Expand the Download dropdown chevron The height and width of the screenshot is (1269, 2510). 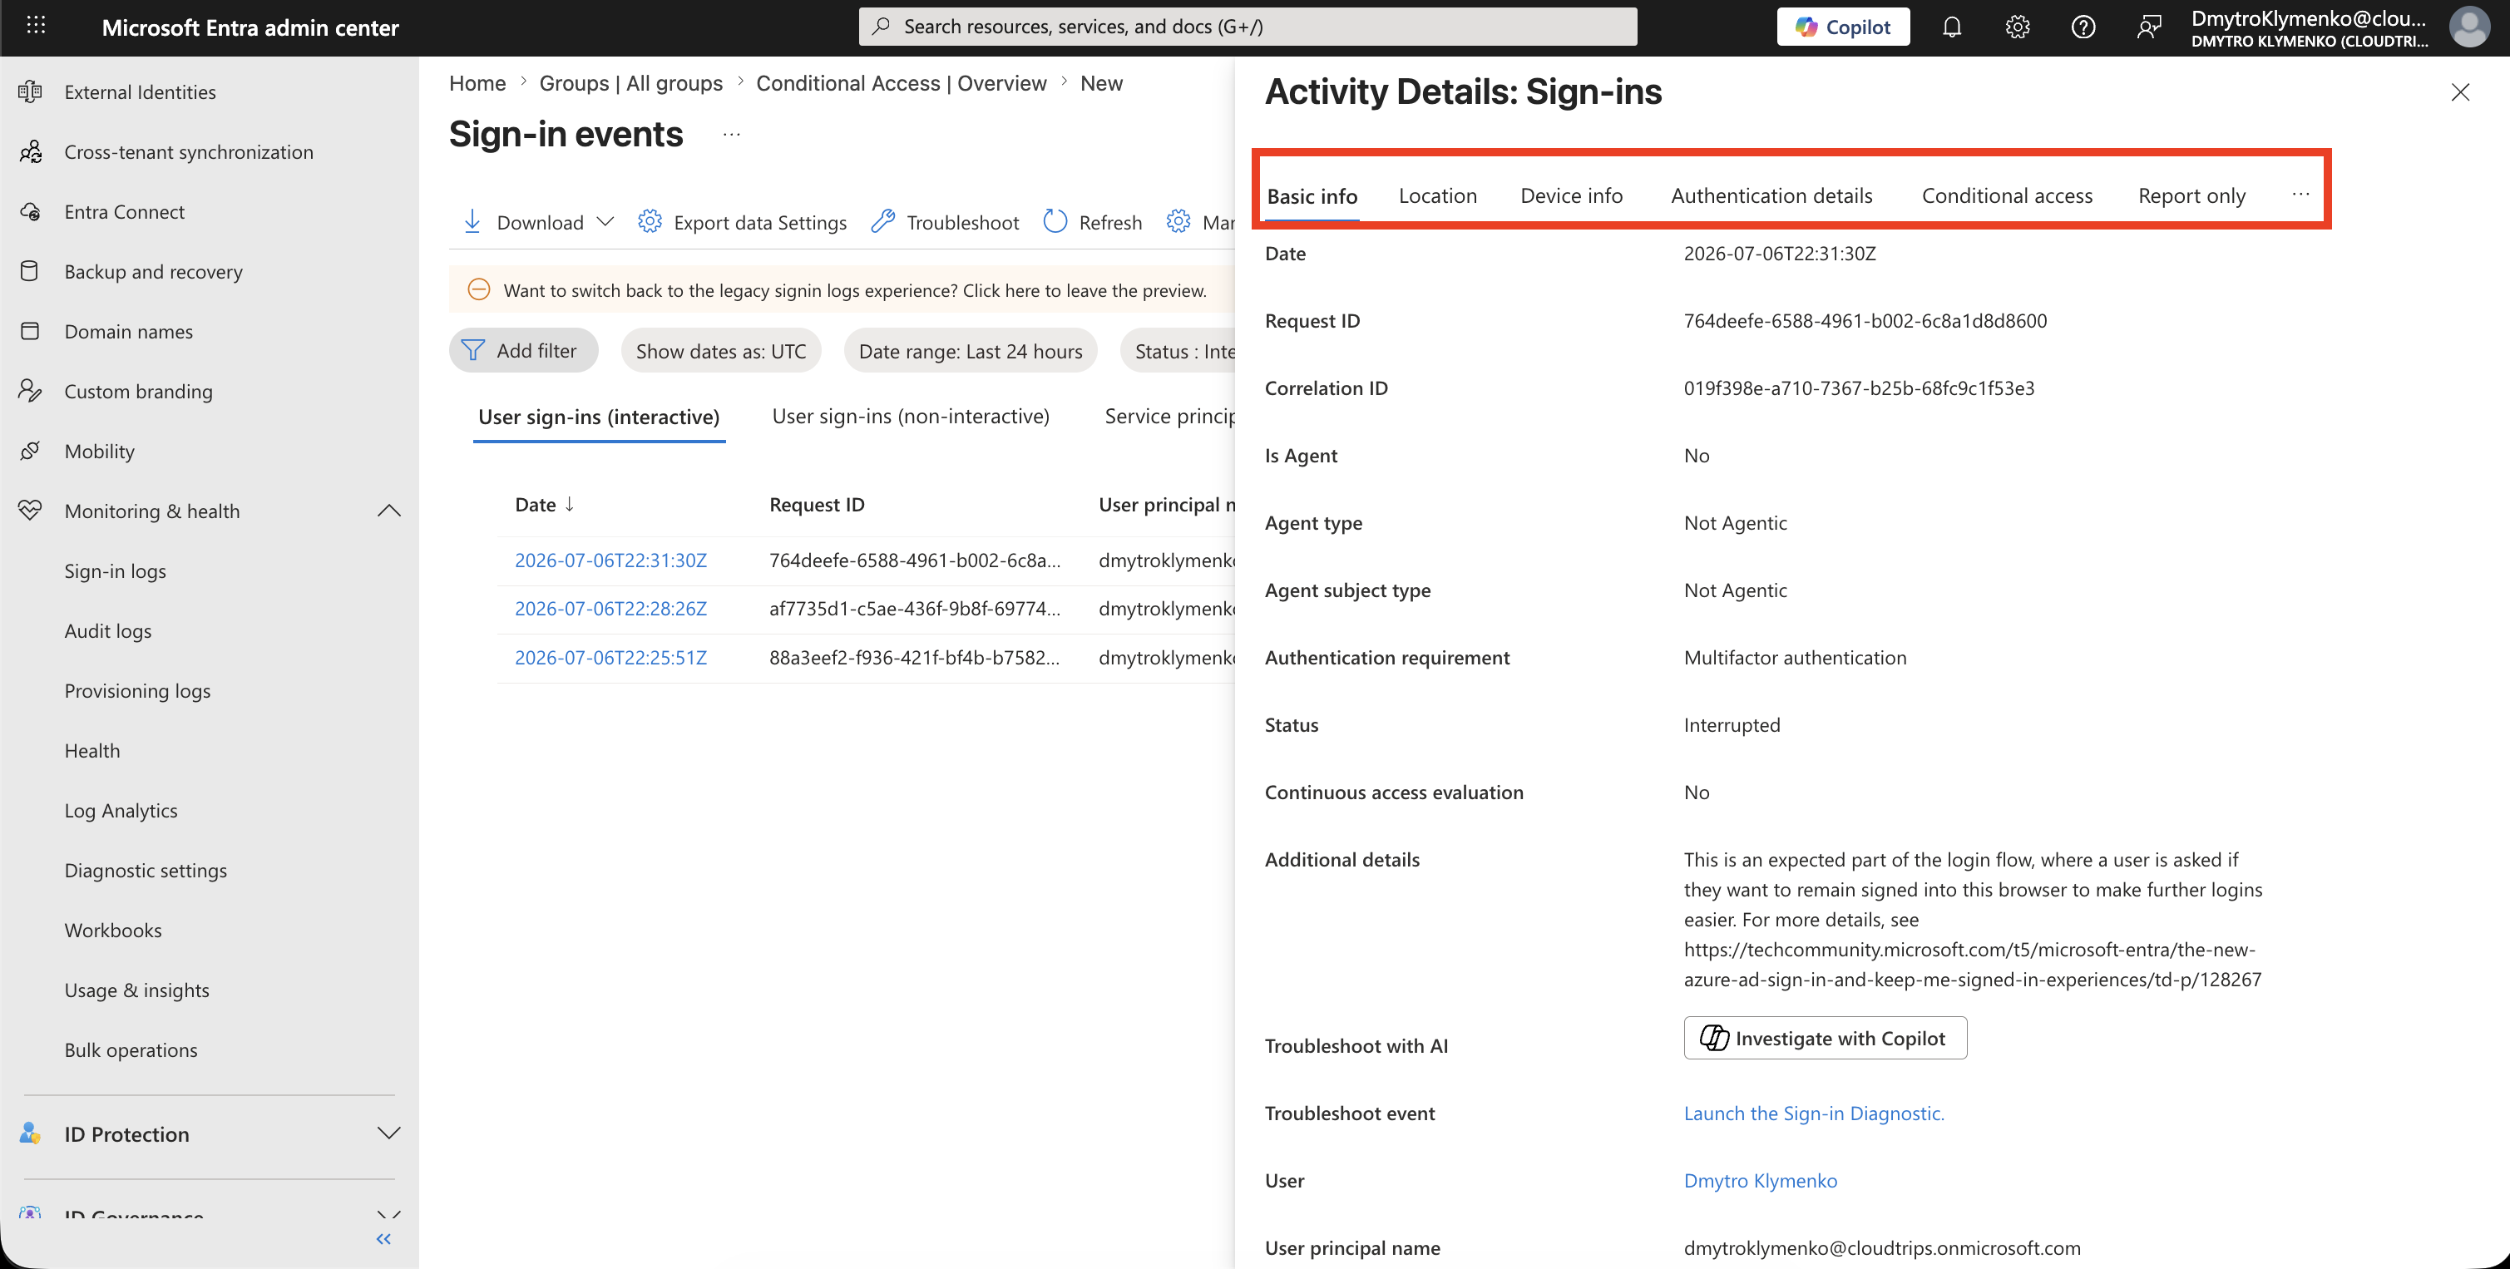click(605, 222)
